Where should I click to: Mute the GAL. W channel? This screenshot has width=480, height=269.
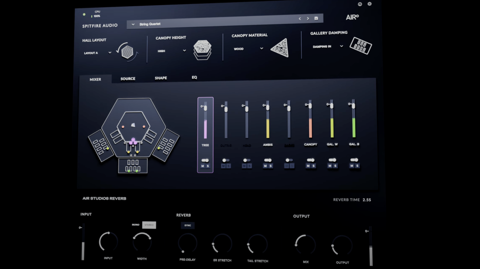330,166
